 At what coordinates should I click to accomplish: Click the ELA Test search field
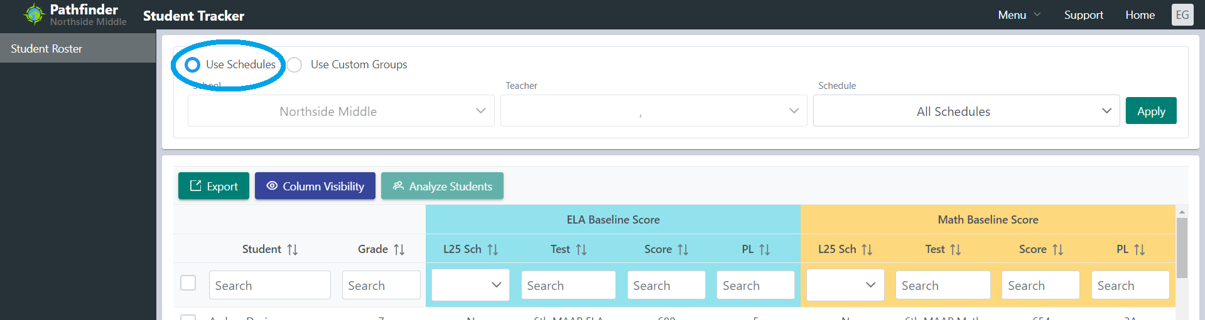(568, 285)
